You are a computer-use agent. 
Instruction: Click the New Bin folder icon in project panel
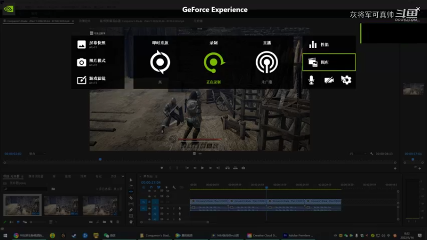[104, 222]
